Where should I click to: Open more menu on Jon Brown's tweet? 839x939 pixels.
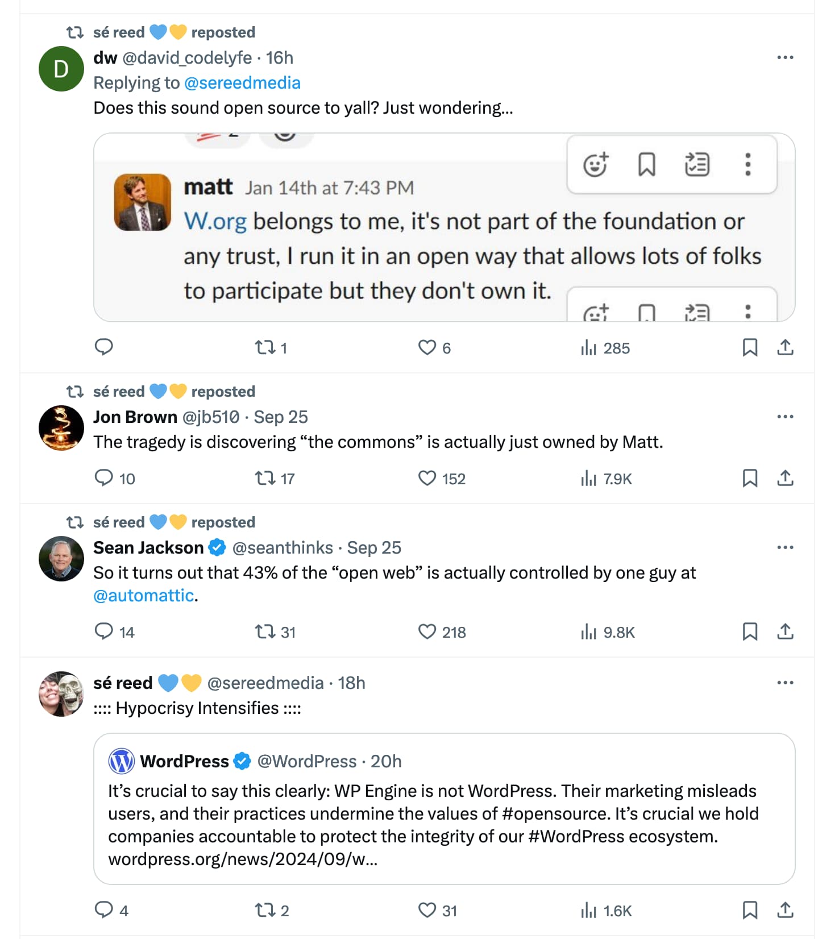click(785, 417)
